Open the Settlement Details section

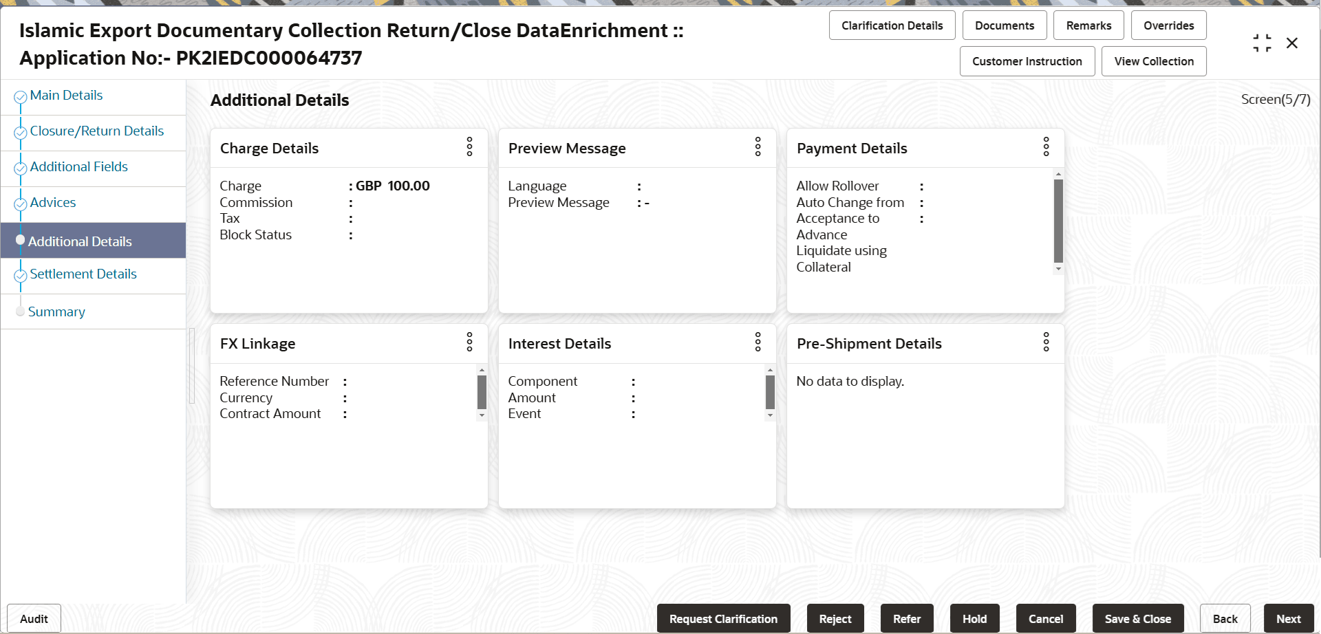[83, 274]
